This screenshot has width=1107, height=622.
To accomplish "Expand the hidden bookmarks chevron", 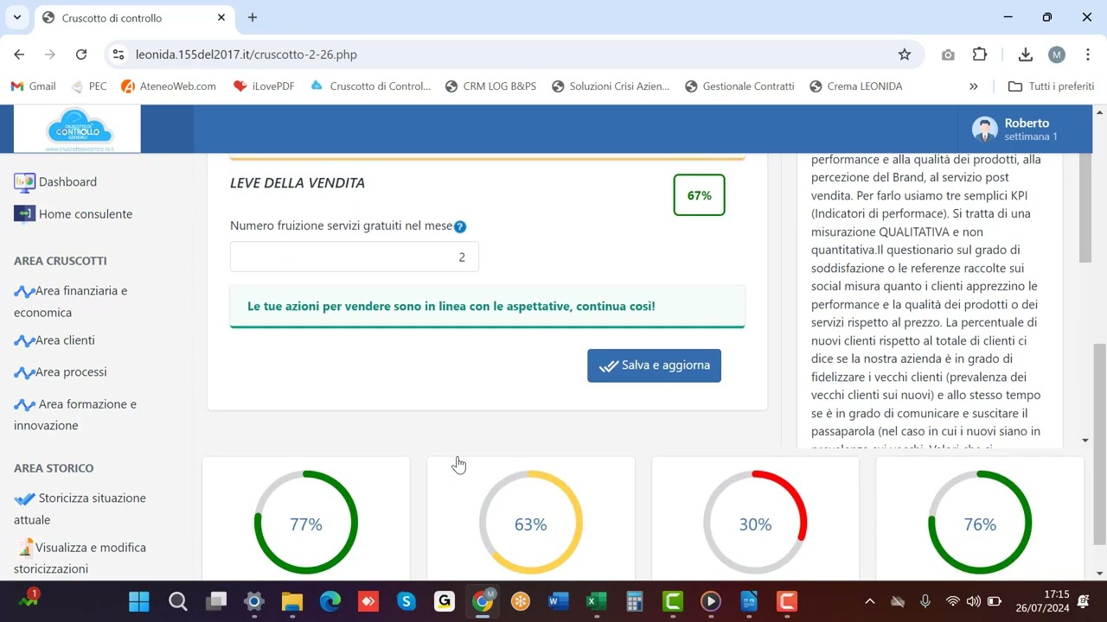I will click(x=973, y=86).
